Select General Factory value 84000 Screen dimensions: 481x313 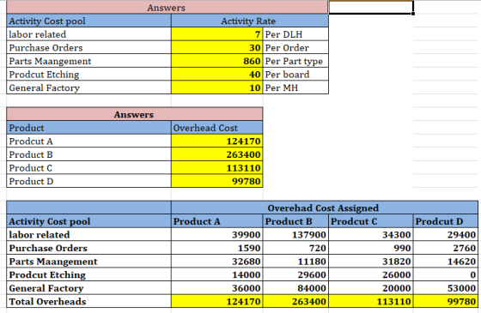tap(295, 288)
